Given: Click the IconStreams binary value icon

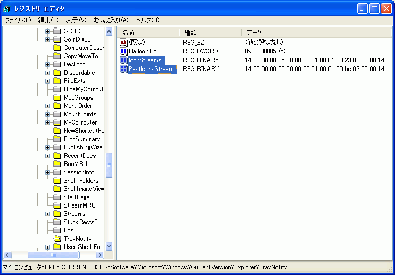Looking at the screenshot, I should [x=124, y=60].
